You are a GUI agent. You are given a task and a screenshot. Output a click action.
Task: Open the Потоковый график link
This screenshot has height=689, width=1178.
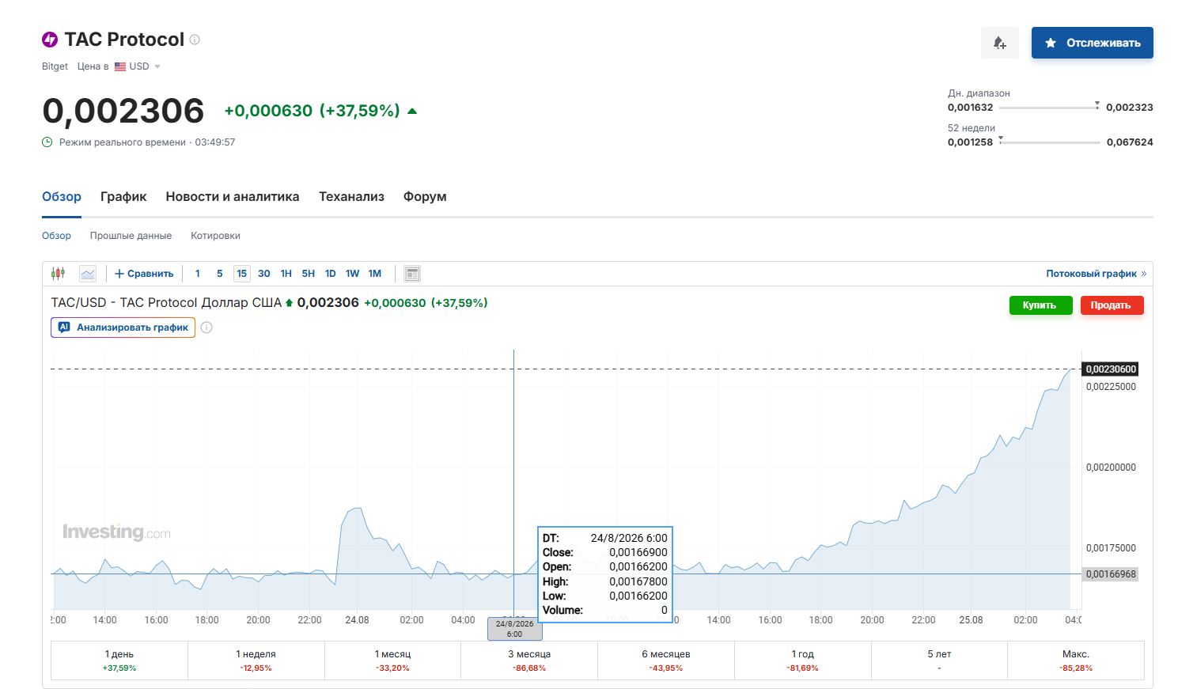click(x=1096, y=274)
